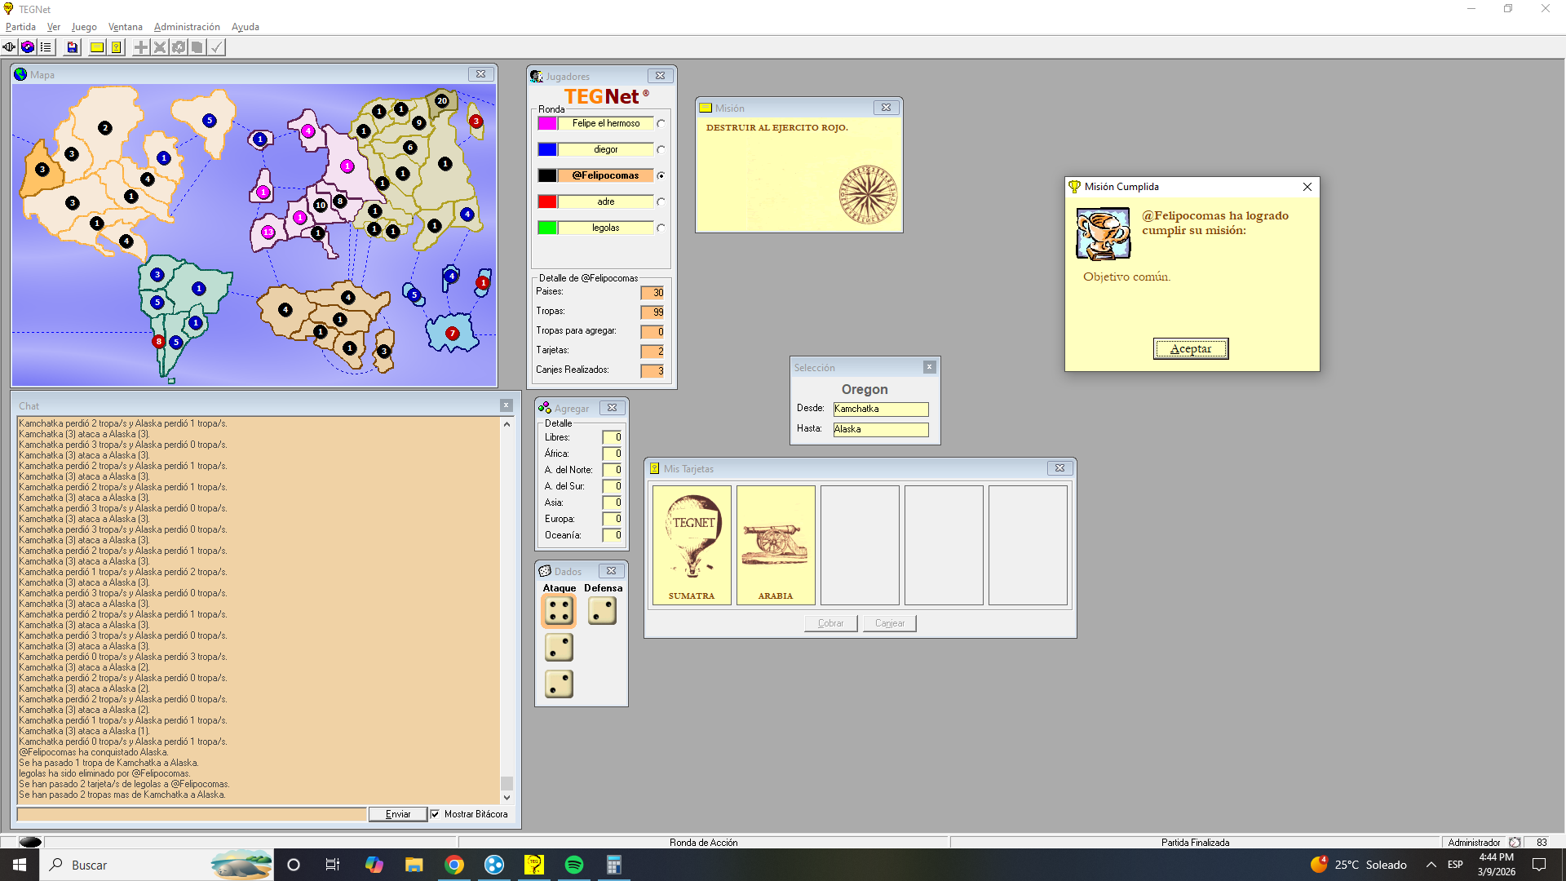Click the save game floppy icon

(73, 47)
